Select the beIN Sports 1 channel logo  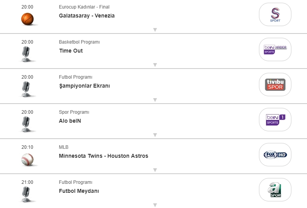coord(275,120)
